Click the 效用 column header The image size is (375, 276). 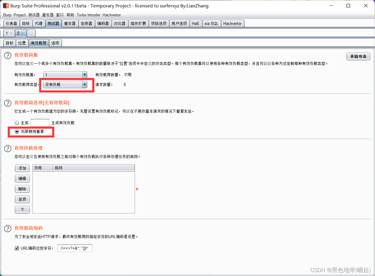pos(43,168)
